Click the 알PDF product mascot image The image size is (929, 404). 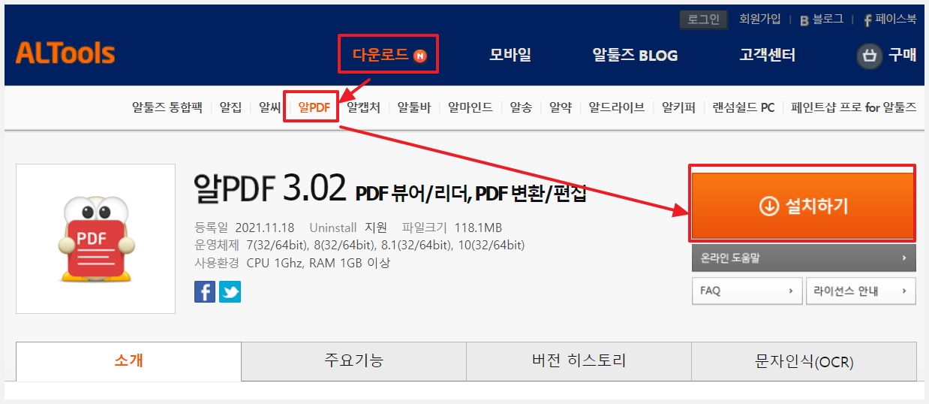(x=95, y=238)
